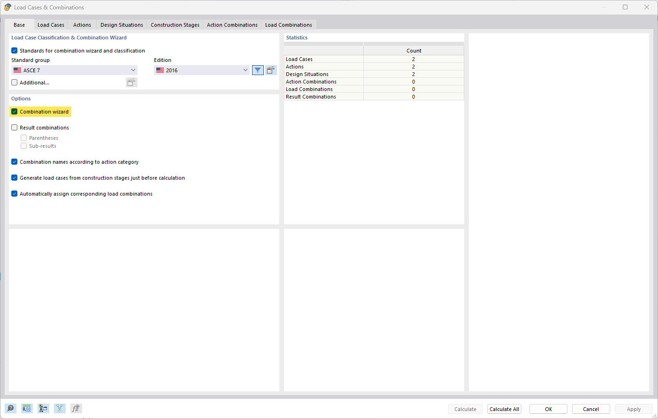Uncheck Combination names according to action category

pyautogui.click(x=14, y=161)
